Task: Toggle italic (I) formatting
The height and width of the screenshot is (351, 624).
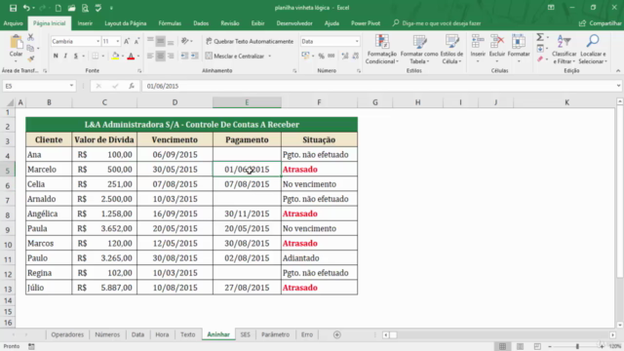Action: (x=65, y=57)
